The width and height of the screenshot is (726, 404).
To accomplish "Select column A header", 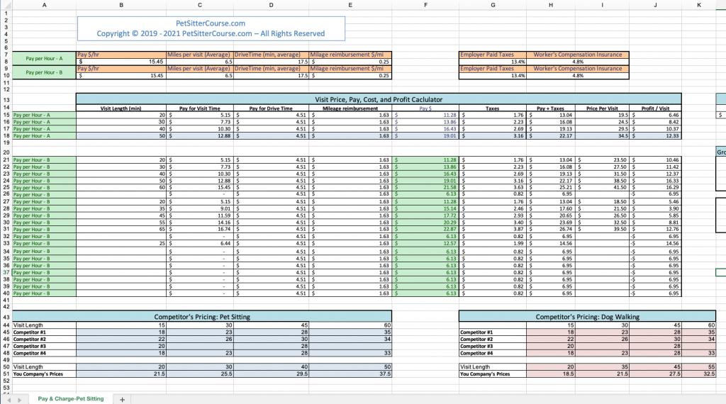I will coord(44,4).
